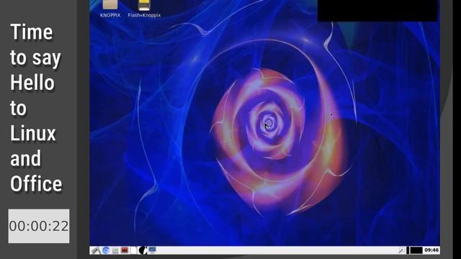Launch the blue web browser taskbar icon

[x=106, y=250]
